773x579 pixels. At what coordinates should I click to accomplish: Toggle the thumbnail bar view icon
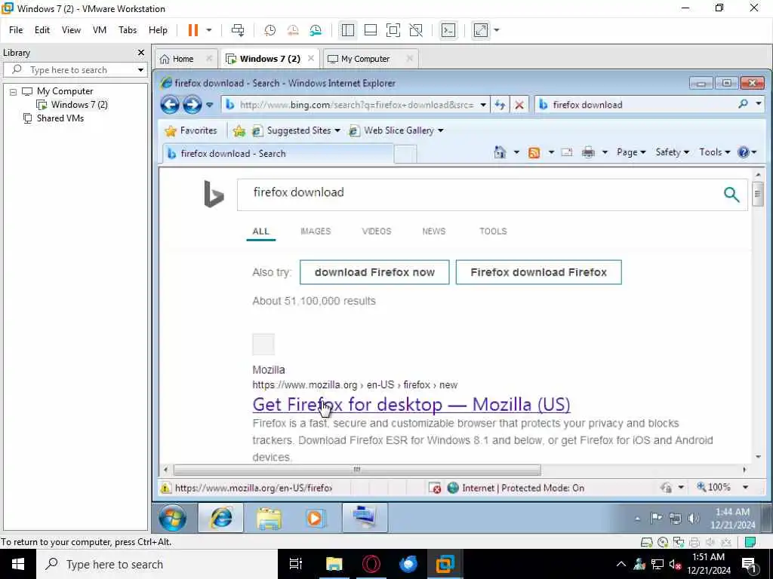(x=370, y=30)
